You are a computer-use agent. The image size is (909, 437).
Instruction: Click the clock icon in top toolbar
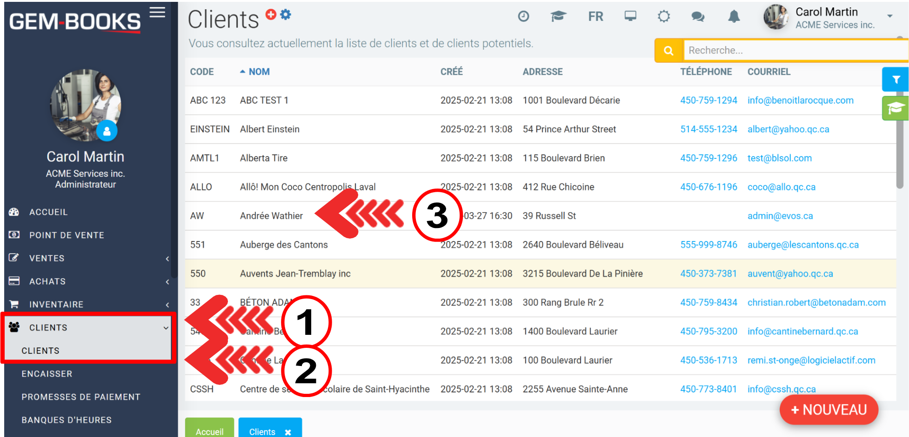pyautogui.click(x=523, y=17)
